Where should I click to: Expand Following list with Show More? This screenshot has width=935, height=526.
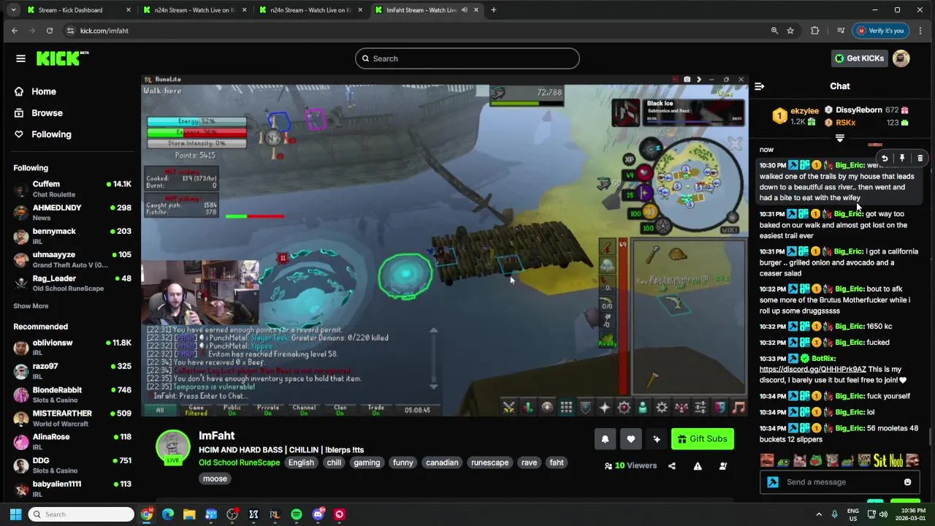(31, 306)
